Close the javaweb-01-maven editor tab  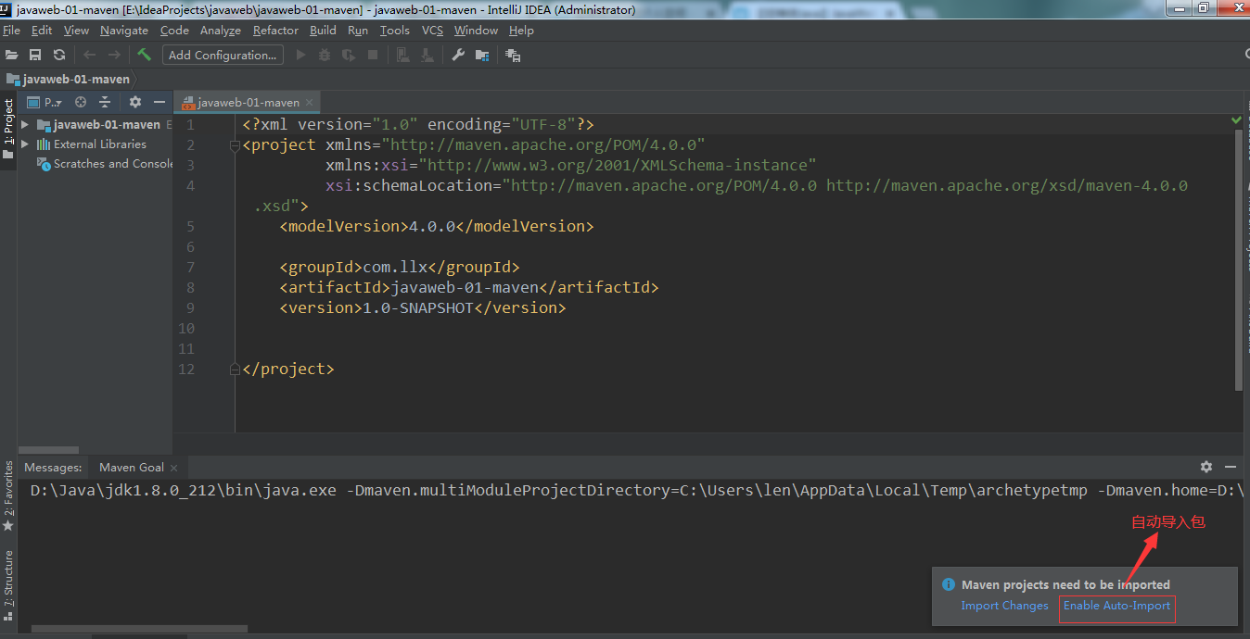[310, 102]
